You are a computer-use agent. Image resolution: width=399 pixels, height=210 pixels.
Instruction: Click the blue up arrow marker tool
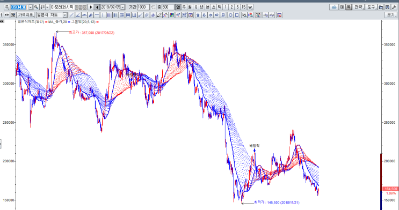[x=198, y=15]
